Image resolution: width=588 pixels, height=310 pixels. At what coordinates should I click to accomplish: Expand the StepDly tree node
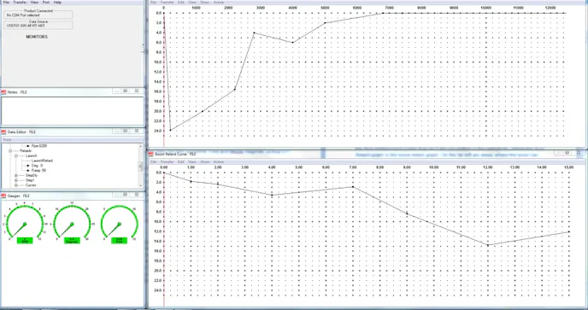click(16, 175)
